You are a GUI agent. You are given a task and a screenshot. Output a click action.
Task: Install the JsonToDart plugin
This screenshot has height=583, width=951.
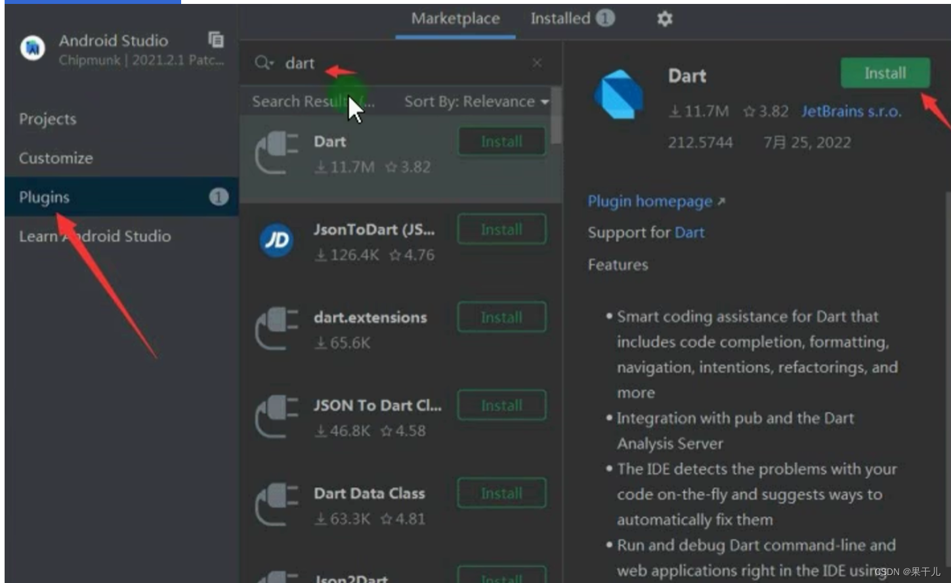click(x=502, y=229)
